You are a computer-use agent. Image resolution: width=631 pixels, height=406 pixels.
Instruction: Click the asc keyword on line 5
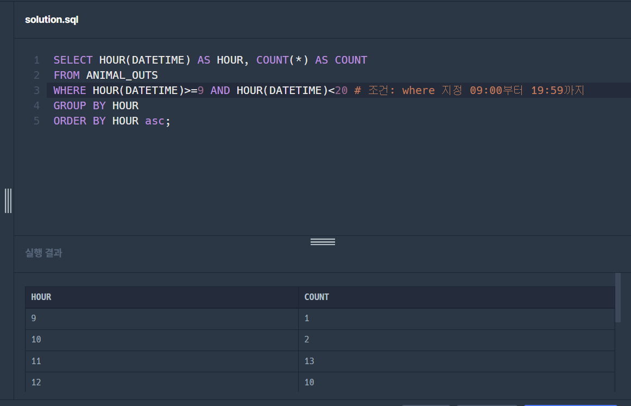pyautogui.click(x=155, y=121)
